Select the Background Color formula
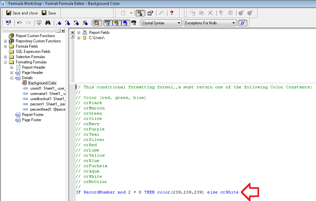This screenshot has height=201, width=316. pyautogui.click(x=42, y=83)
